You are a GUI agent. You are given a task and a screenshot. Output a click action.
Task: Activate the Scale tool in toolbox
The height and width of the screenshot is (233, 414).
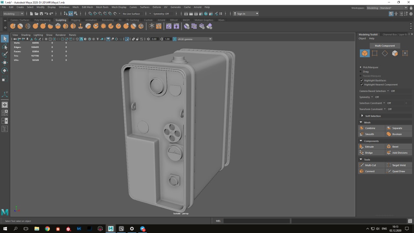(5, 78)
